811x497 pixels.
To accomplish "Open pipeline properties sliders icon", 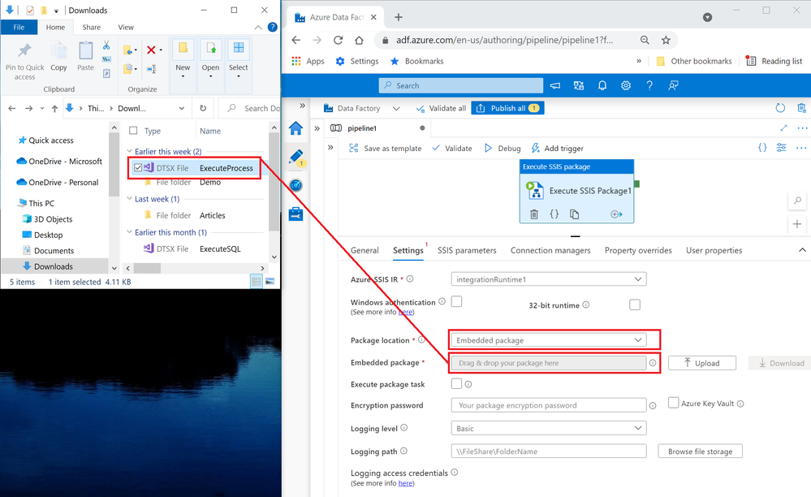I will [781, 148].
